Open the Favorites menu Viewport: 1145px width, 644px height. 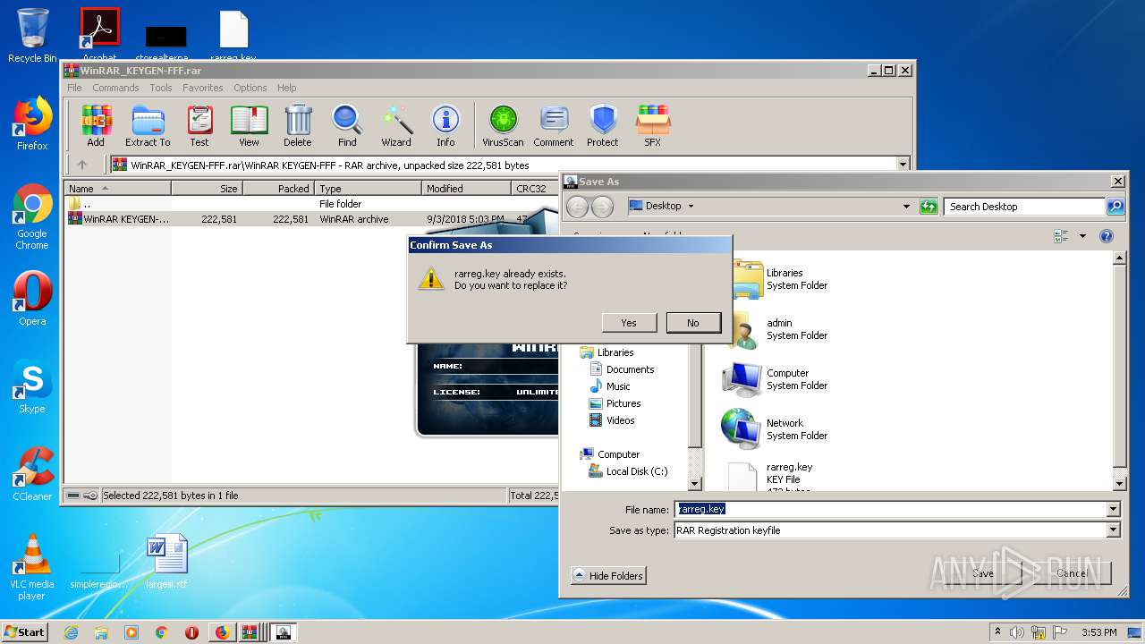(203, 88)
